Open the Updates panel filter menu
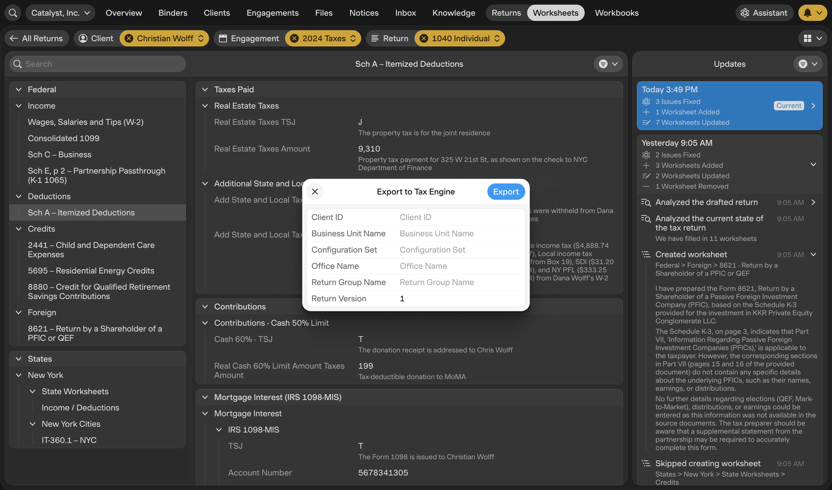Screen dimensions: 832x490 807,64
